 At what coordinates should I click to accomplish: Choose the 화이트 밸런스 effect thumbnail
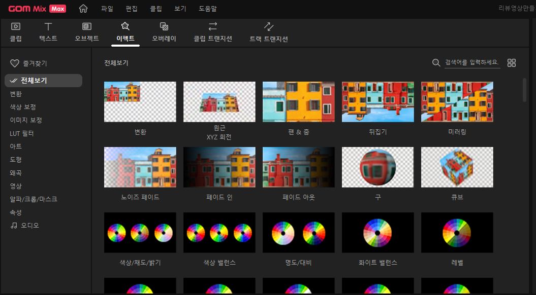[377, 233]
